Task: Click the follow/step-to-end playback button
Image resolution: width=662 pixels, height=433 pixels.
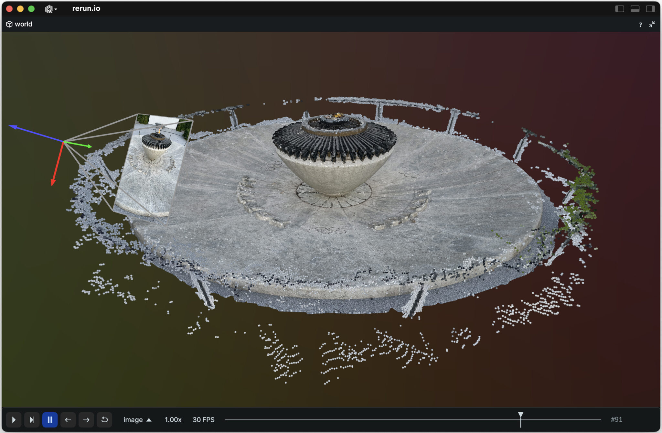Action: coord(32,419)
